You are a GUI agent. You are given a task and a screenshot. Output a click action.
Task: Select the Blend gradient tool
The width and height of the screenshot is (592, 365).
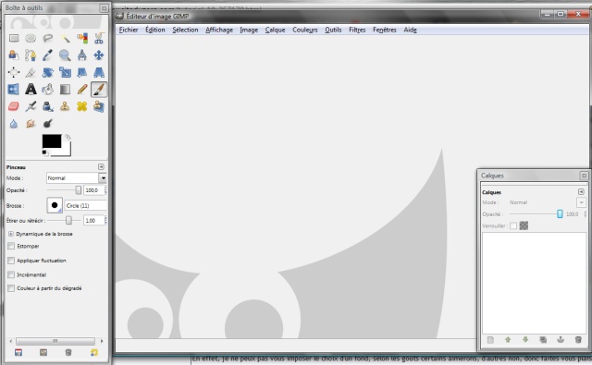65,90
